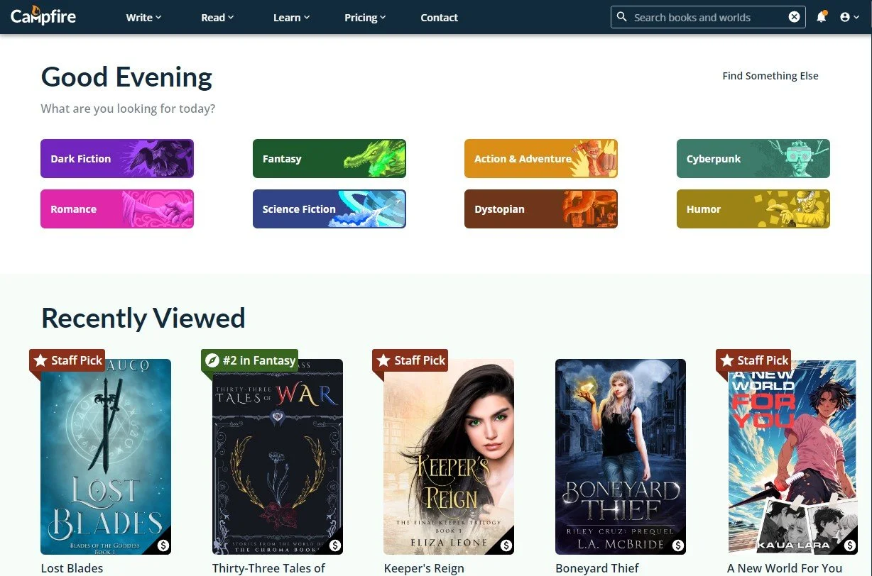Click the #2 in Fantasy badge
This screenshot has width=872, height=576.
[250, 360]
